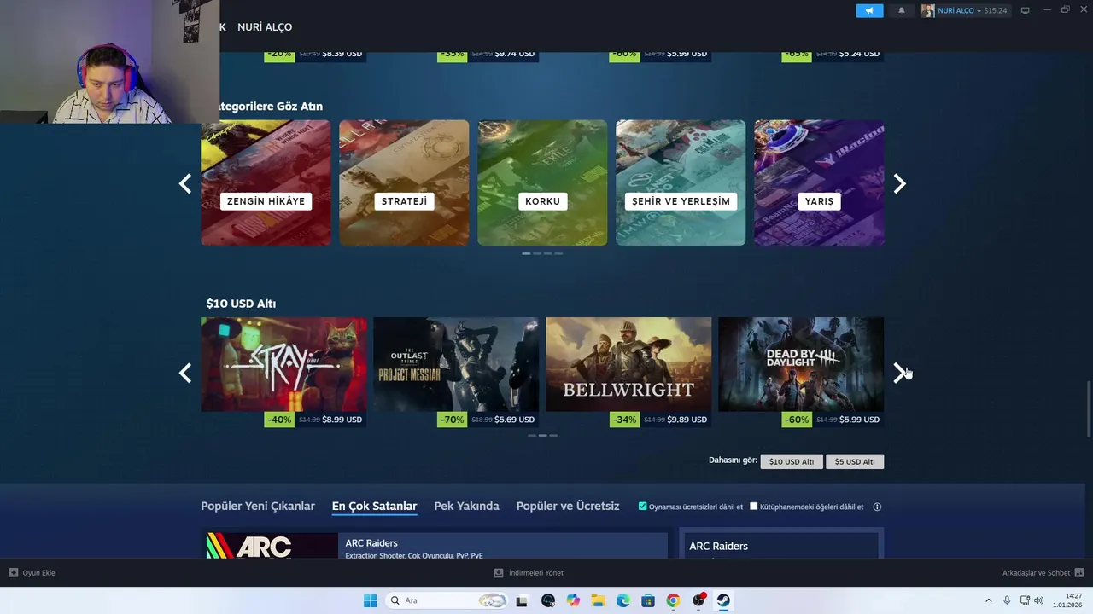1093x614 pixels.
Task: Click the friends chat icon at bottom right
Action: coord(1079,572)
